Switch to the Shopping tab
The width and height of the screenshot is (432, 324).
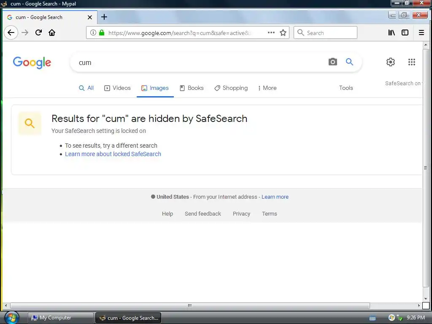tap(231, 88)
